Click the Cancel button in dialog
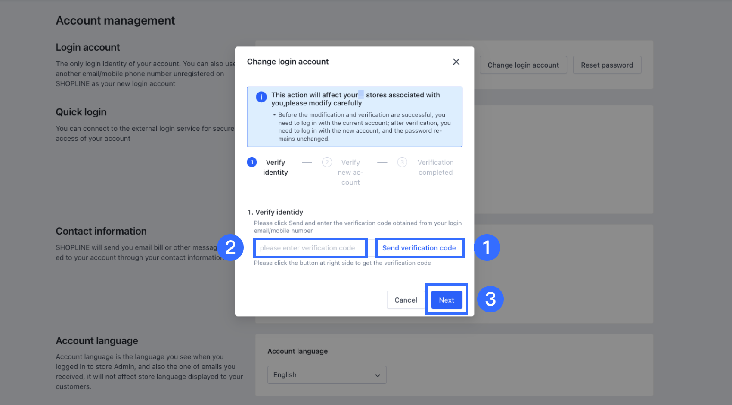Screen dimensions: 732x405 (406, 300)
